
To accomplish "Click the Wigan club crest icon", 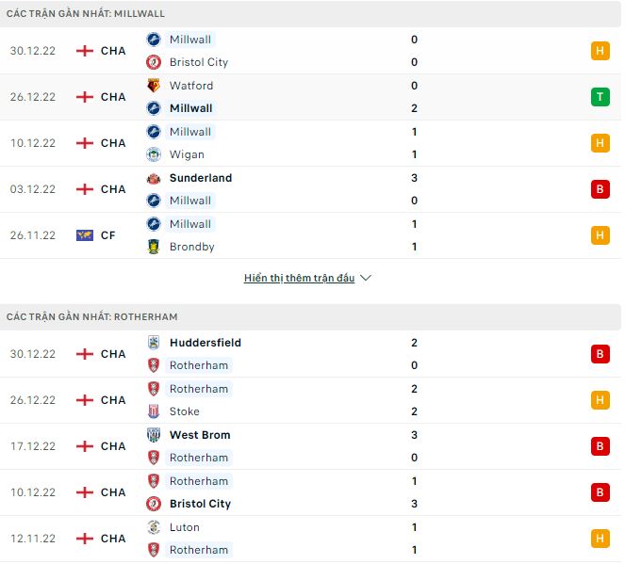I will tap(153, 154).
